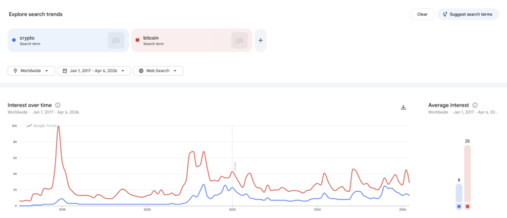507x218 pixels.
Task: Expand the Worldwide location dropdown
Action: [x=31, y=71]
